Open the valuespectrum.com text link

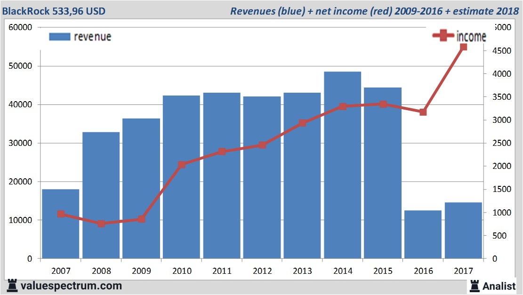pyautogui.click(x=72, y=286)
